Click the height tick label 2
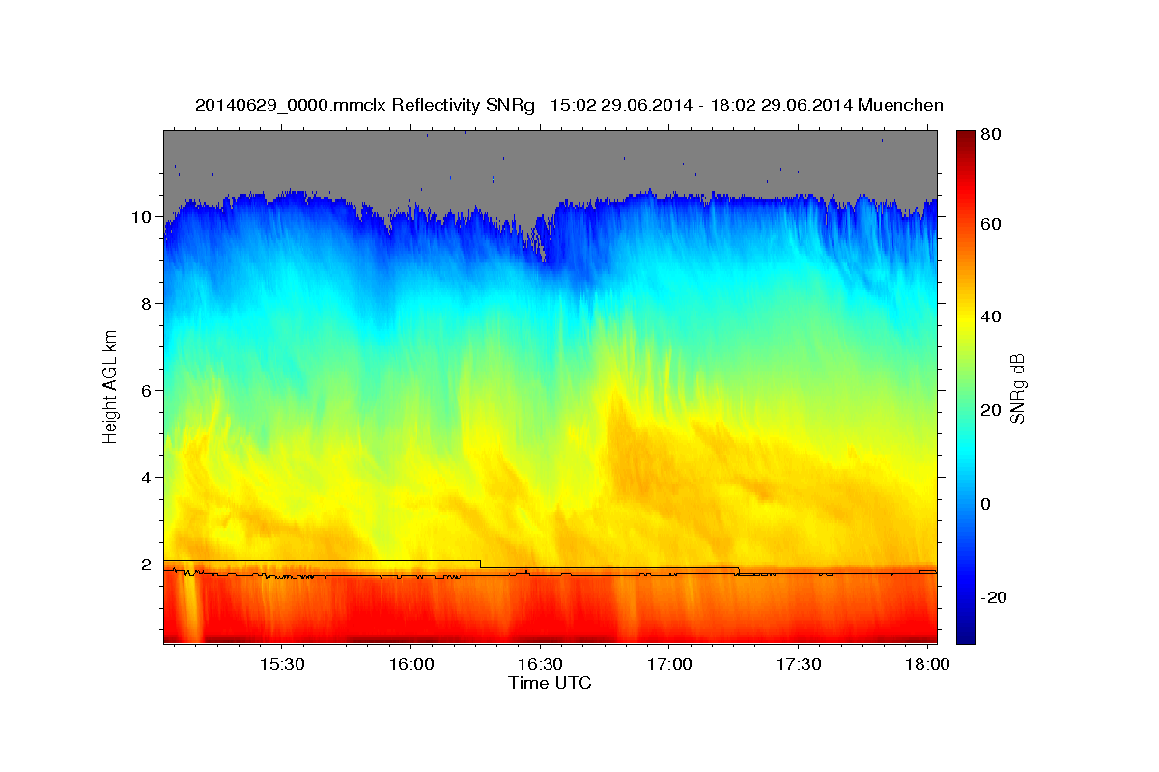This screenshot has height=772, width=1159. pos(148,565)
